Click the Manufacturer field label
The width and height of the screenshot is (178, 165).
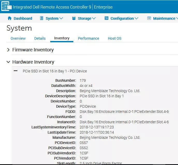click(64, 137)
